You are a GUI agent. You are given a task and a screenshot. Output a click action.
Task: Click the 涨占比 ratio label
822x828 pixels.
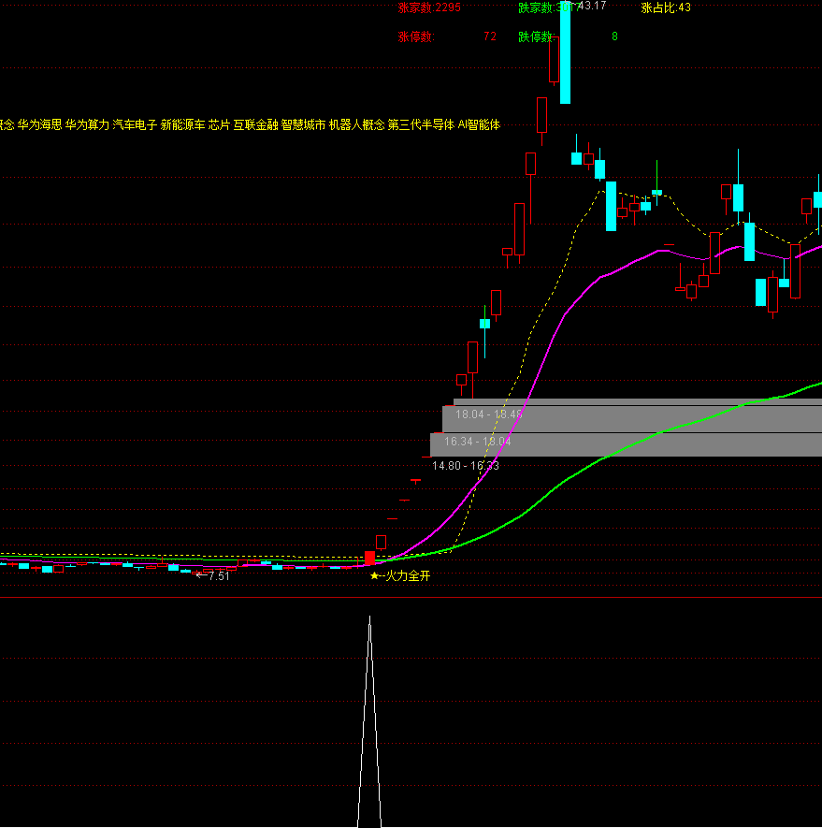click(658, 8)
